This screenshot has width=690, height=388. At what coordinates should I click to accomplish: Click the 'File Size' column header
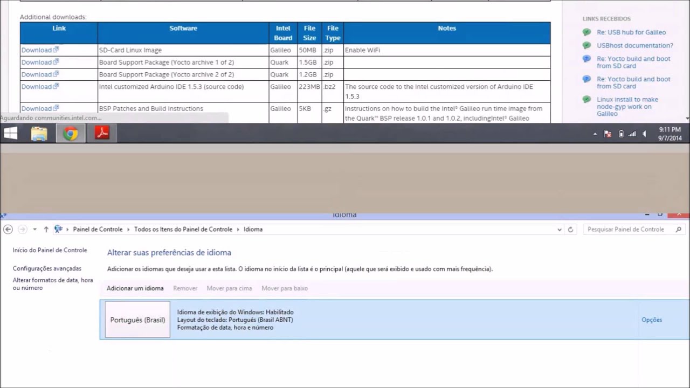coord(309,33)
